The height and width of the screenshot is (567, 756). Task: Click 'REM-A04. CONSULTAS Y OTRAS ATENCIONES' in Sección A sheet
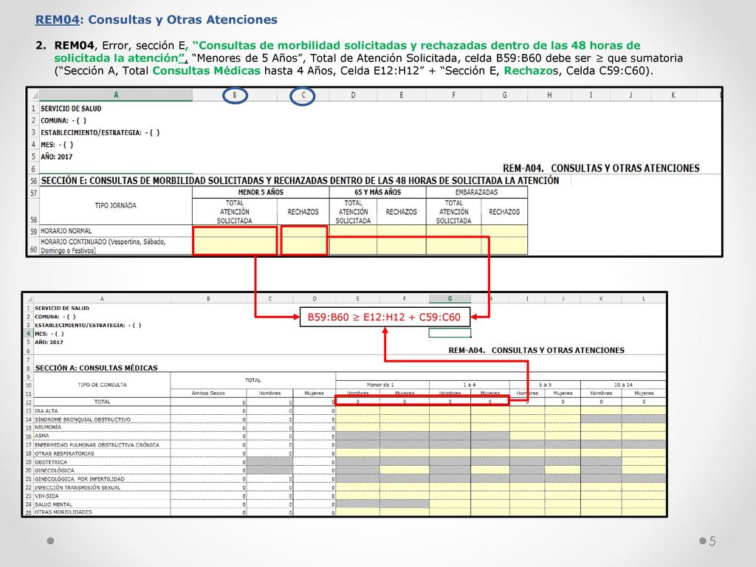coord(536,351)
